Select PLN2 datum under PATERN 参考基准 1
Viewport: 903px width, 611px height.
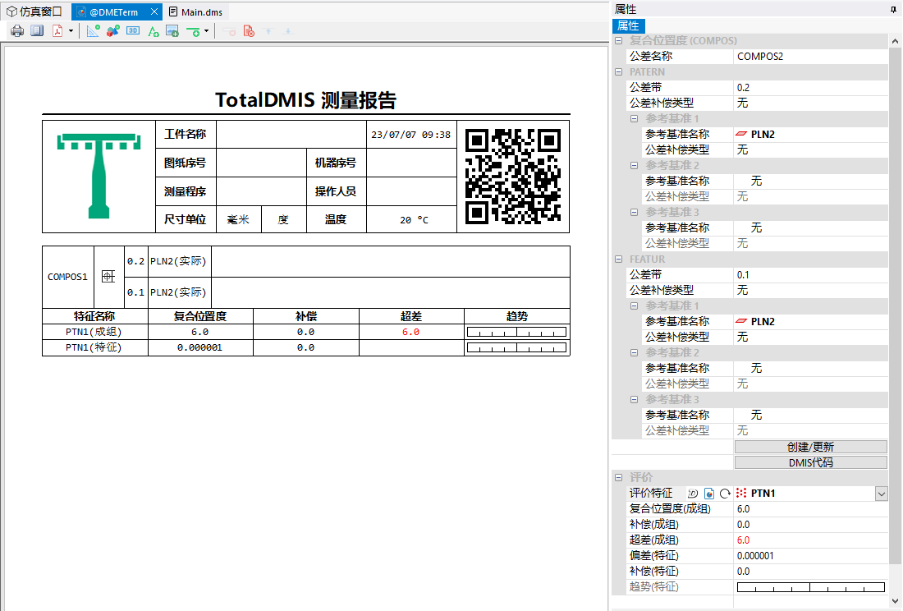pyautogui.click(x=810, y=134)
